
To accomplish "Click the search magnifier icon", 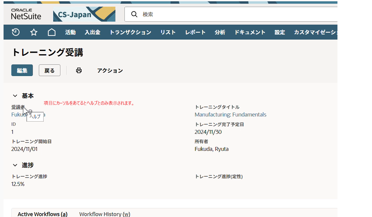I will 134,14.
